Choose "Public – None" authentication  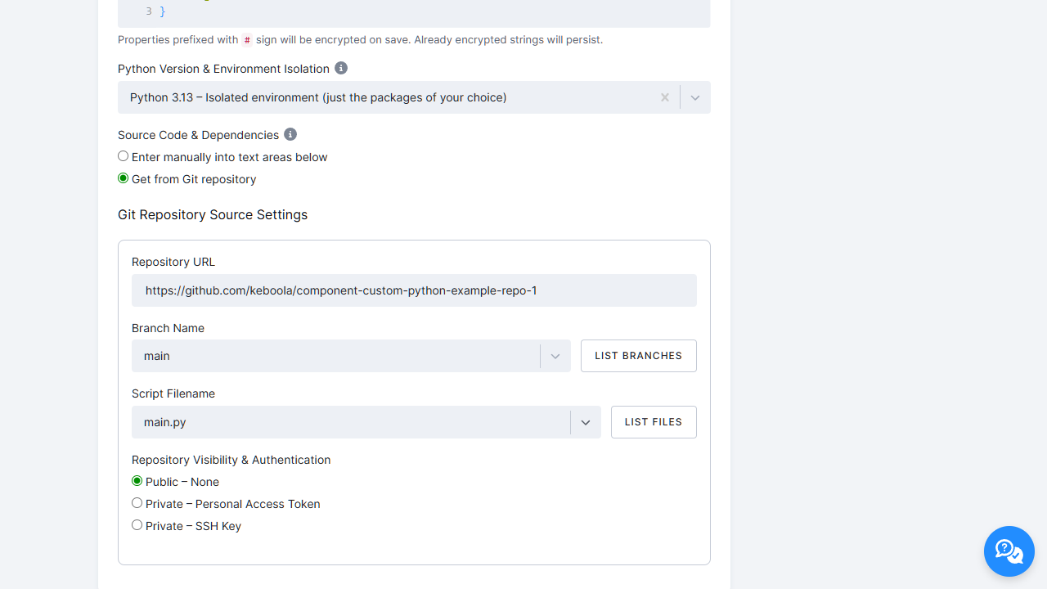pyautogui.click(x=137, y=481)
